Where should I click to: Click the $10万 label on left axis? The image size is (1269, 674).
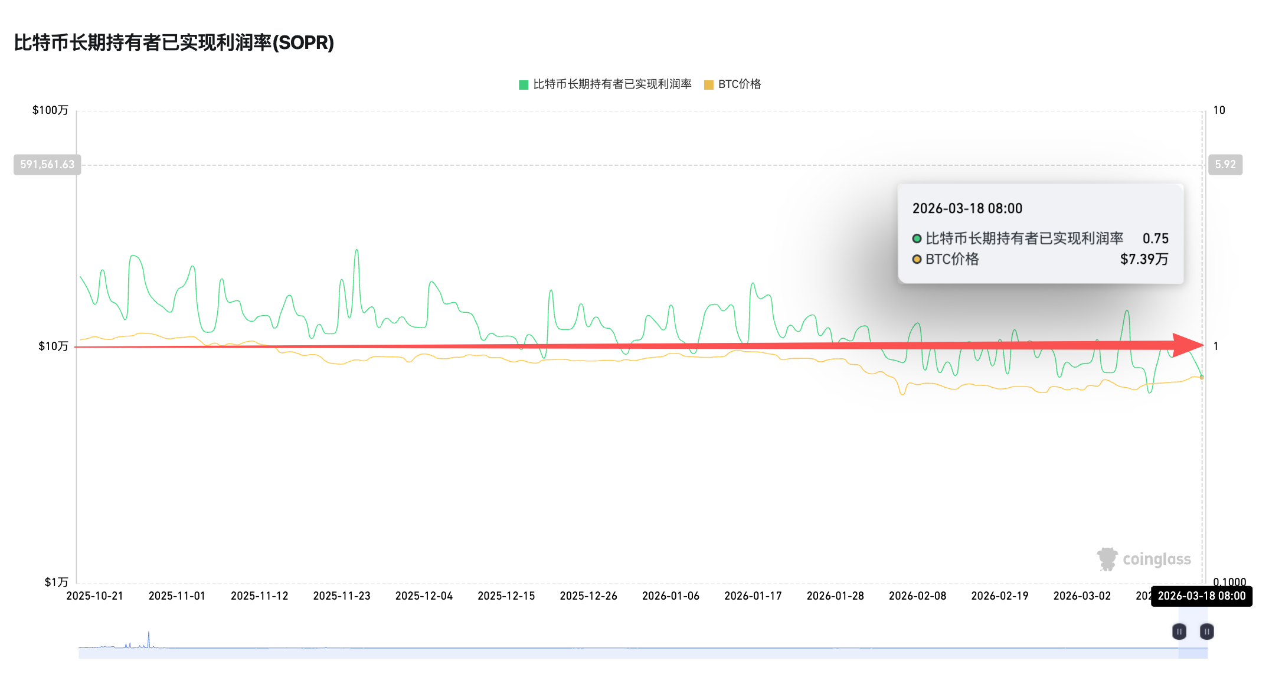53,346
